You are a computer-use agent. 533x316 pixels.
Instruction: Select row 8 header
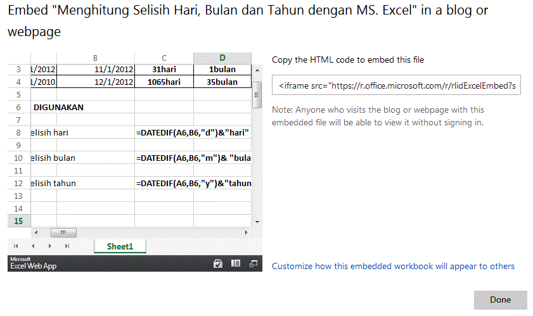point(18,132)
